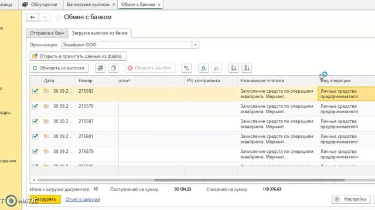Open the Организация dropdown arrow
The width and height of the screenshot is (375, 210).
click(x=195, y=45)
